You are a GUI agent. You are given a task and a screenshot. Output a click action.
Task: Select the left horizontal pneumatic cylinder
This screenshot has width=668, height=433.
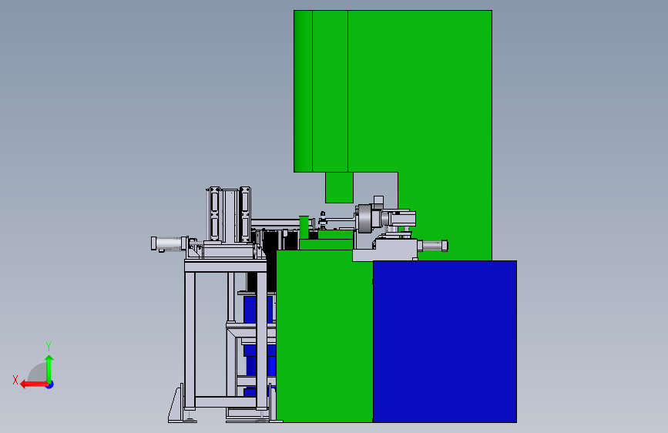click(170, 243)
